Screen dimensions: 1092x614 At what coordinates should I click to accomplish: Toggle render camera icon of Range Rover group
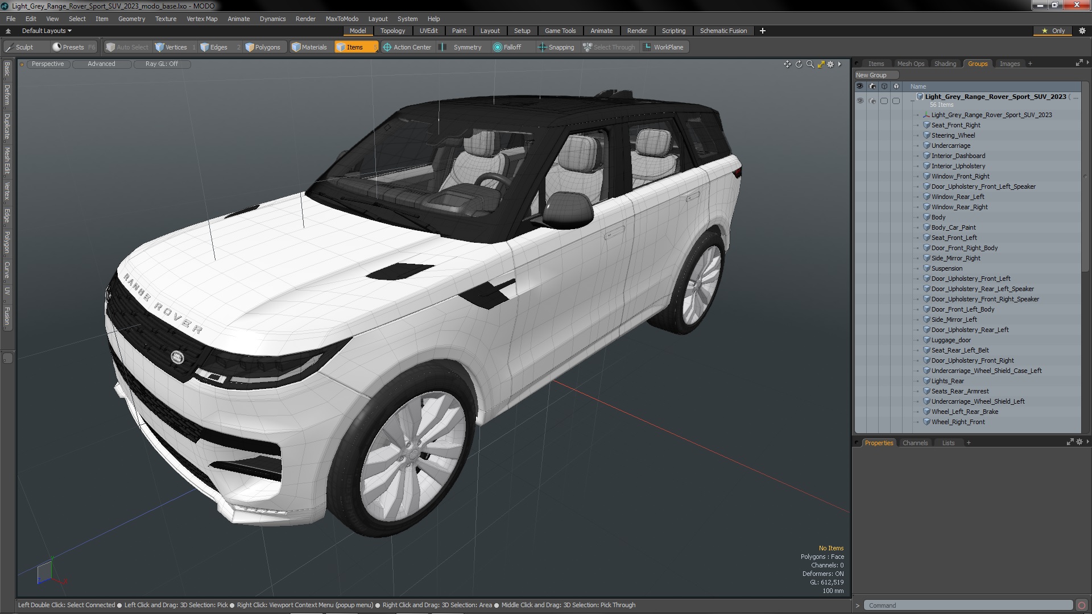[872, 101]
